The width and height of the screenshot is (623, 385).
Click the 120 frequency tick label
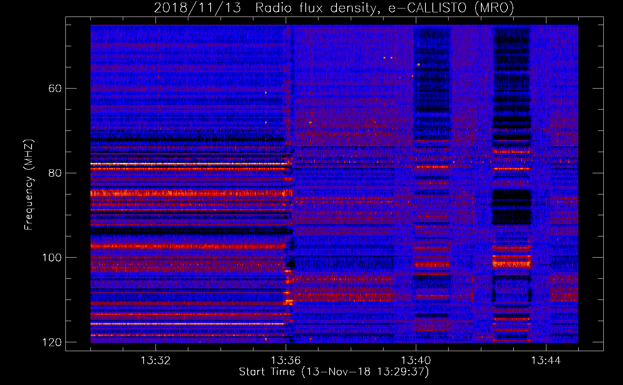[52, 342]
